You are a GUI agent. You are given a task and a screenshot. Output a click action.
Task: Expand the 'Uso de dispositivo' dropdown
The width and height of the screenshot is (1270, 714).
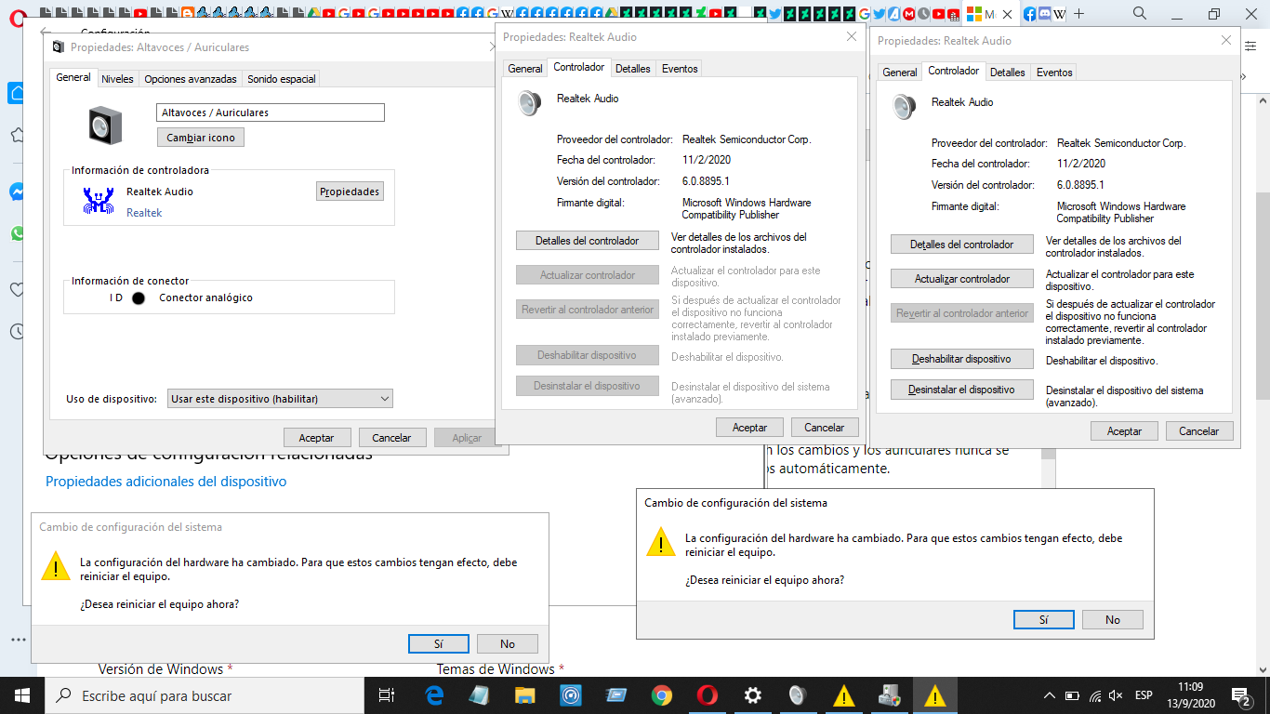point(280,399)
